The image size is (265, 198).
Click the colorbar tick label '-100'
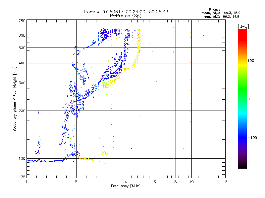(x=252, y=138)
